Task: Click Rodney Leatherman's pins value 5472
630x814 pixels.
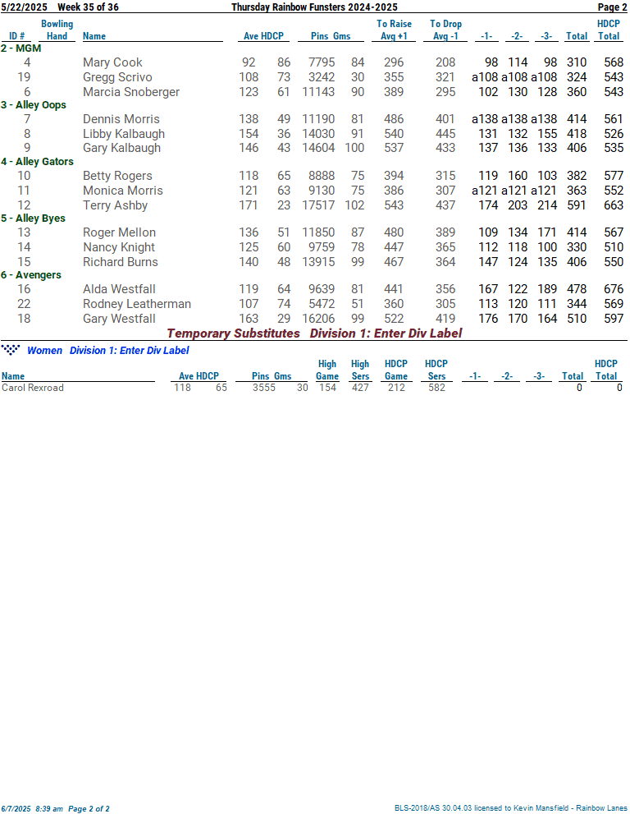Action: (322, 304)
